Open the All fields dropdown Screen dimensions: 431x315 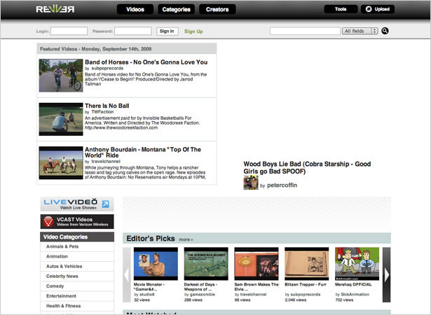[360, 31]
